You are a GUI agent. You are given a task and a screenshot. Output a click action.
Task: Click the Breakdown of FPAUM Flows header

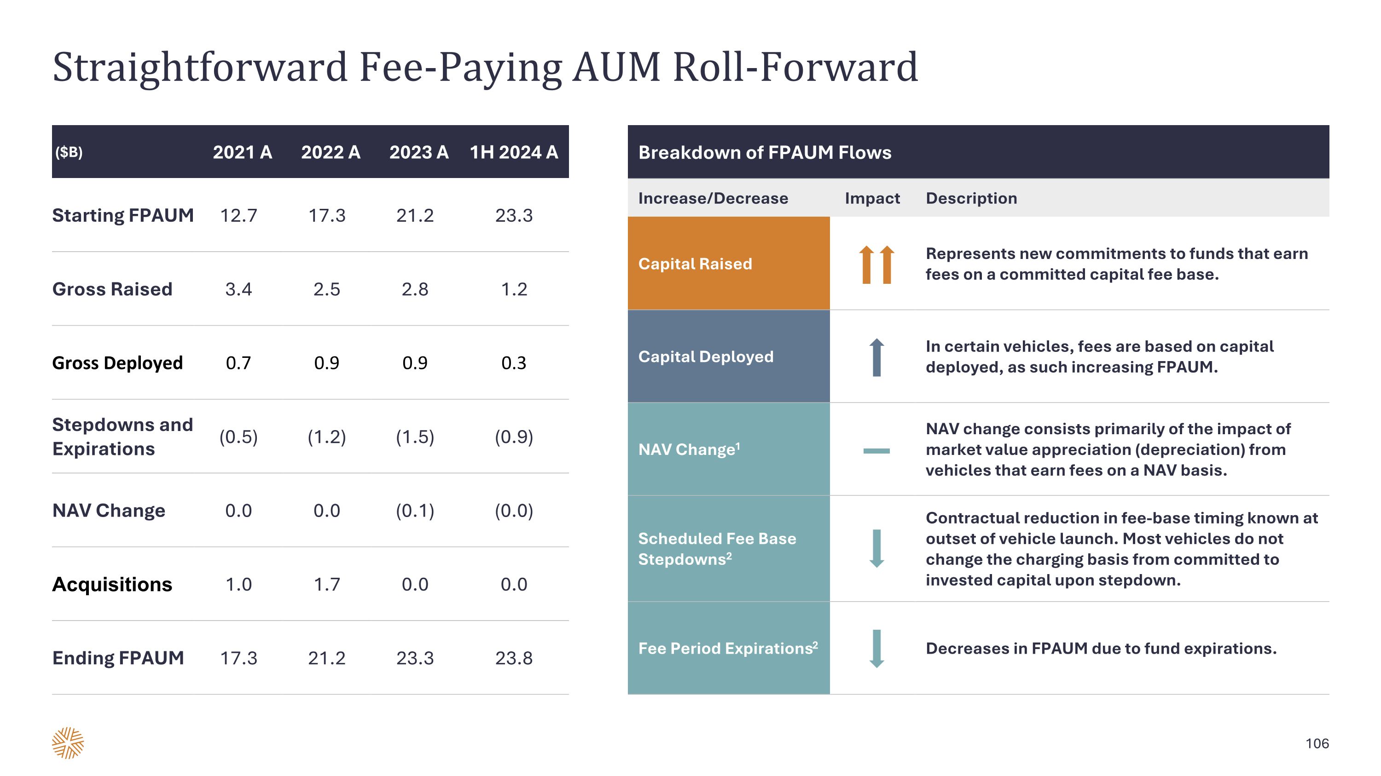click(x=765, y=153)
